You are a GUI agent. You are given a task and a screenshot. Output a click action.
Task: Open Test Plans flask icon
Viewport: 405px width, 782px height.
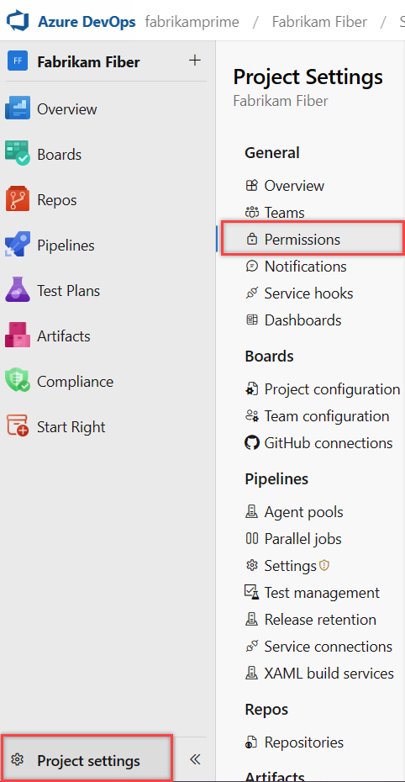18,290
